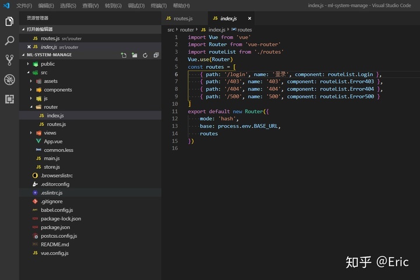This screenshot has width=420, height=280.
Task: Open the README.md file
Action: click(90, 244)
